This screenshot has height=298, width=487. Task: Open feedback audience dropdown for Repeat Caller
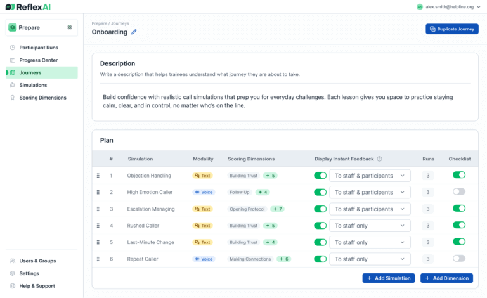tap(370, 259)
